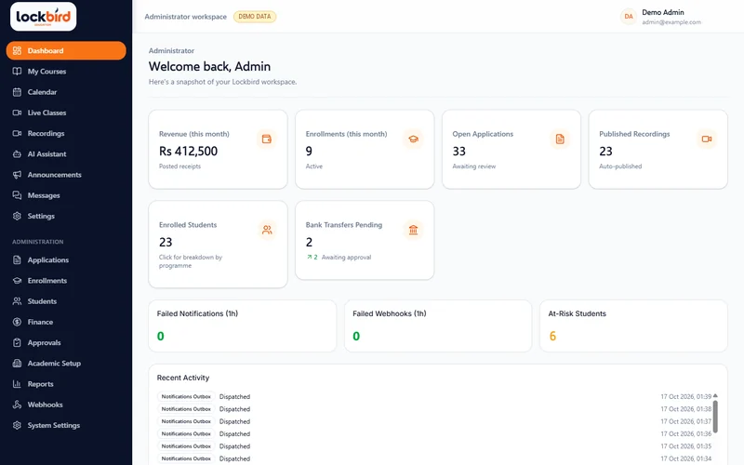Viewport: 744px width, 465px height.
Task: Click graduation cap icon on Enrollments card
Action: pos(413,139)
